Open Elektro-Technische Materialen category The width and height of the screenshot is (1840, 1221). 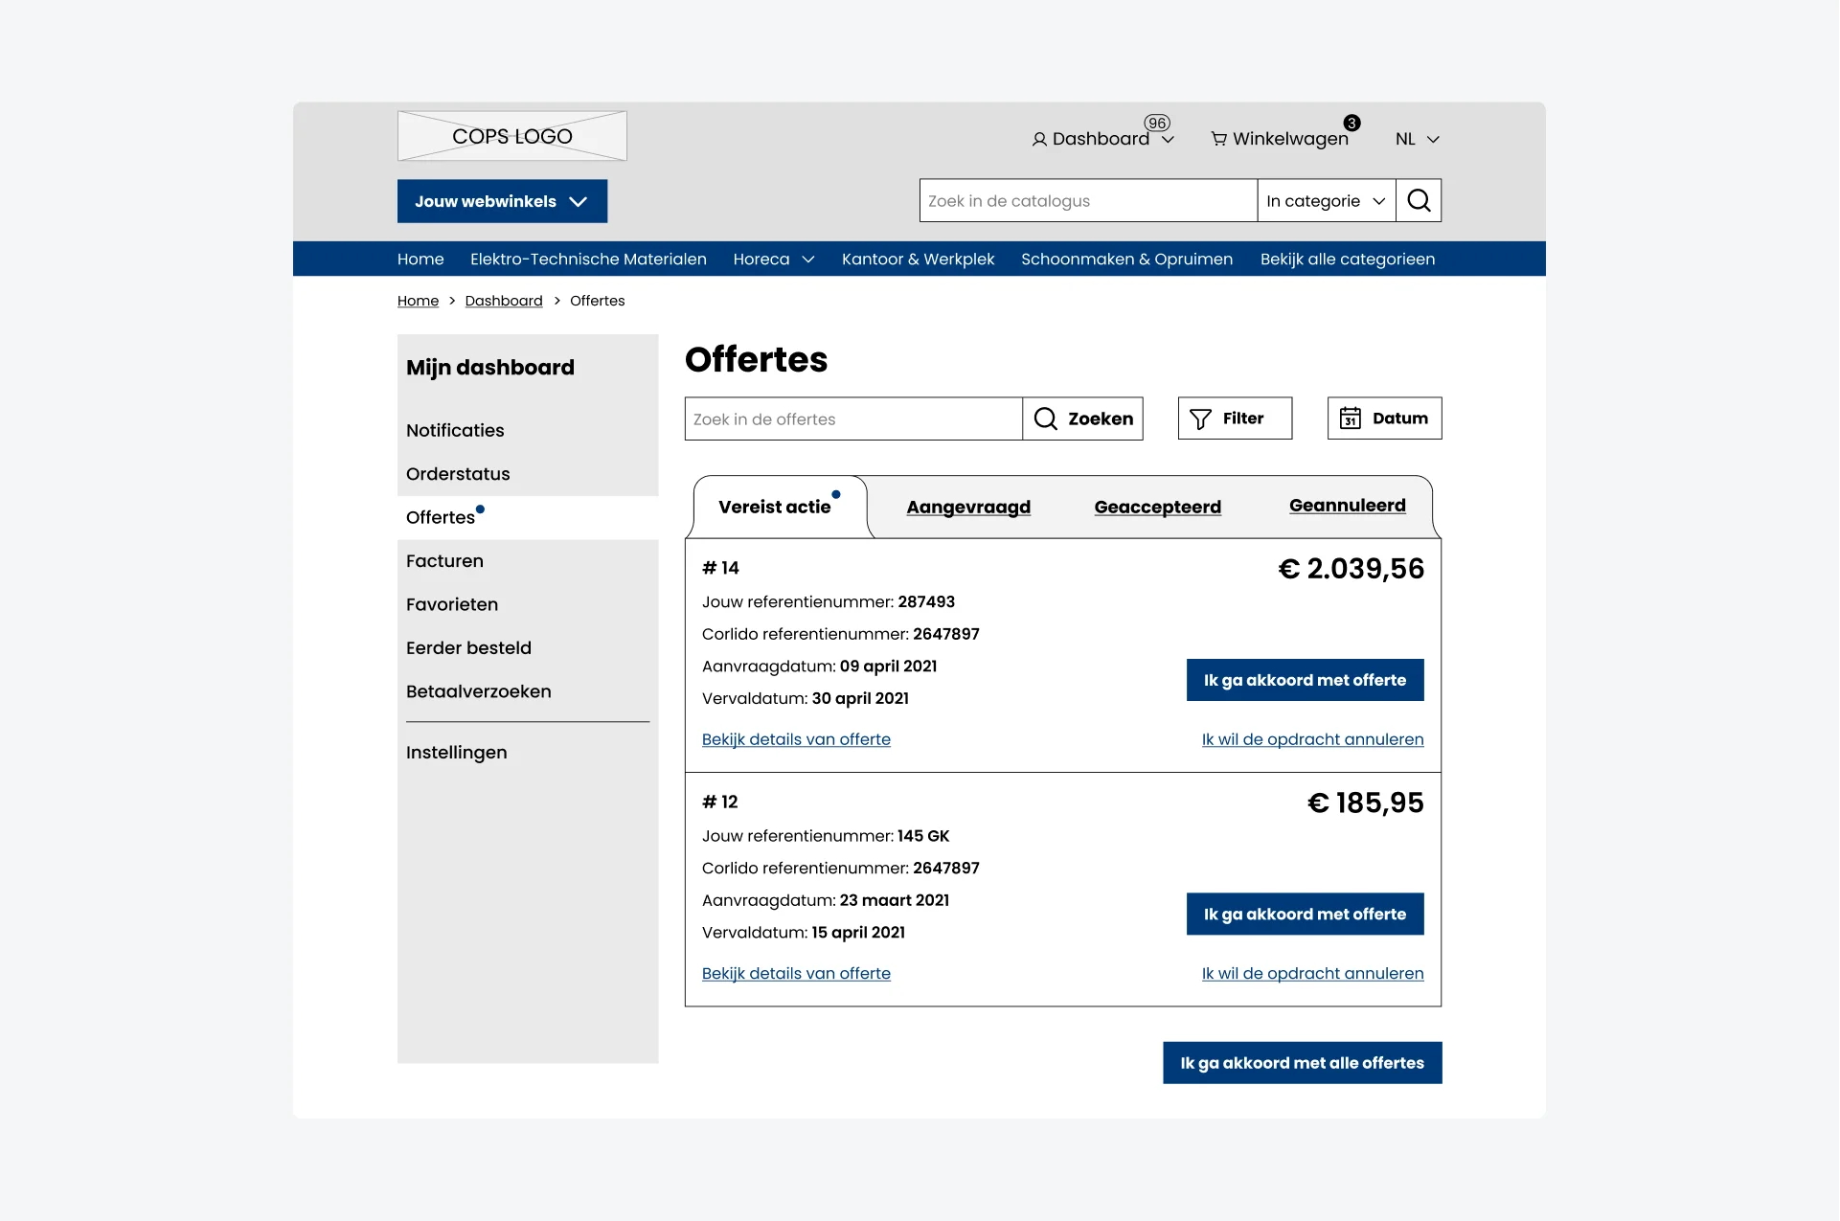click(x=588, y=260)
